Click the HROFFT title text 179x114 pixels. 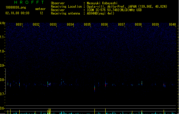pyautogui.click(x=29, y=2)
